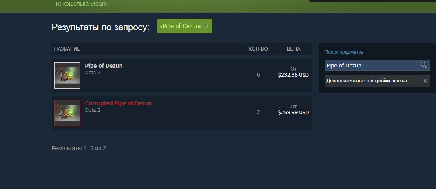Image resolution: width=436 pixels, height=189 pixels.
Task: Click the double-chevron arrow for advanced search
Action: (x=426, y=81)
